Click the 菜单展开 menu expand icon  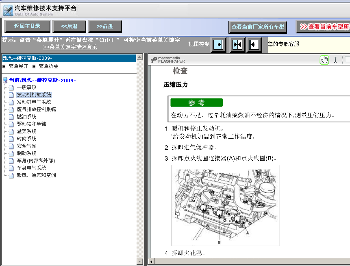pos(4,66)
